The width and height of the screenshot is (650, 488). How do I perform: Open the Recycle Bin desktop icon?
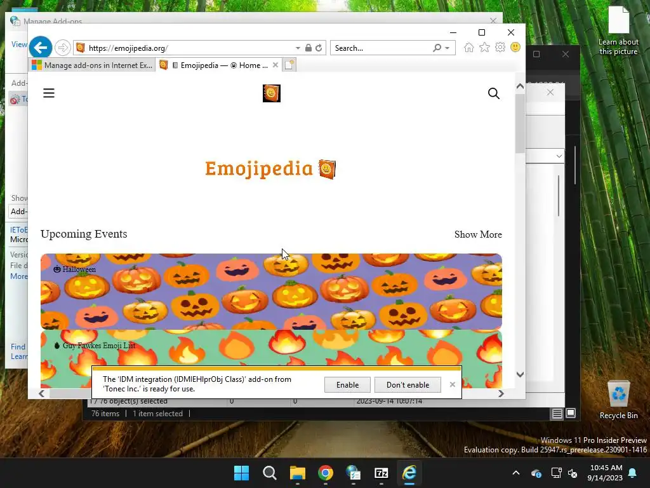pos(618,400)
